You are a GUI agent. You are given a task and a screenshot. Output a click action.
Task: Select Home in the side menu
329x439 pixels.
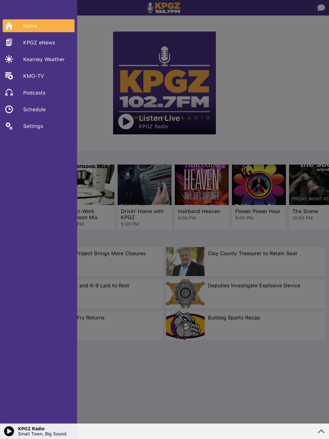click(39, 26)
